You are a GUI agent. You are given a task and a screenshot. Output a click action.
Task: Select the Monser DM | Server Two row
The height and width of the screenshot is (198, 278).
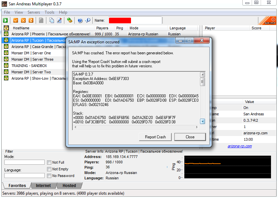34,72
